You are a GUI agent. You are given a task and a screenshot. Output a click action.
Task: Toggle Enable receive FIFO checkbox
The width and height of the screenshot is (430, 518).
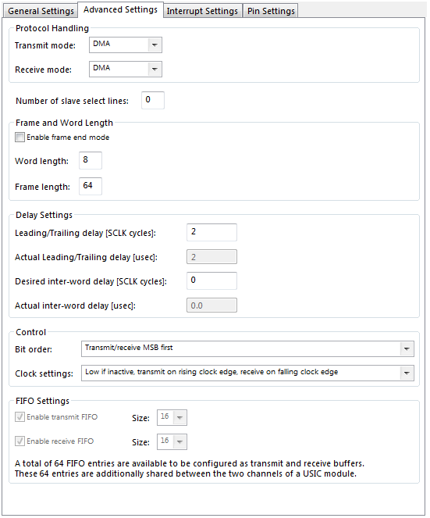pos(20,441)
